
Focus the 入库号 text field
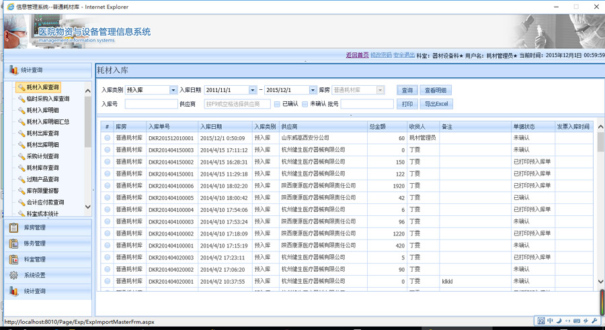point(151,104)
